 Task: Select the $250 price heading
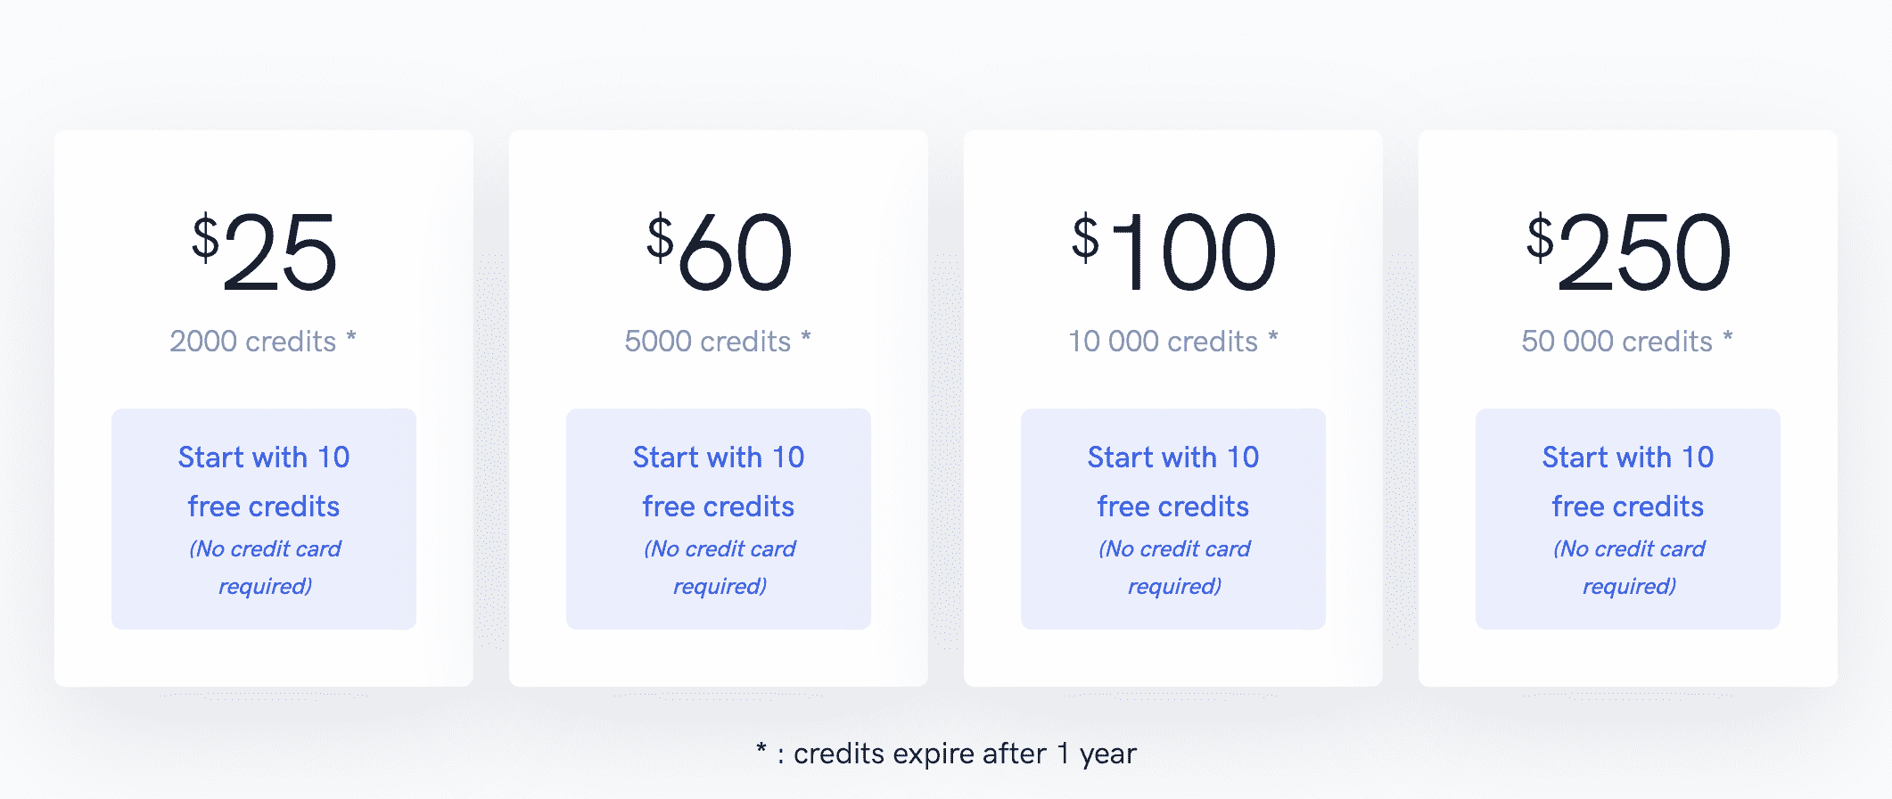[1628, 252]
